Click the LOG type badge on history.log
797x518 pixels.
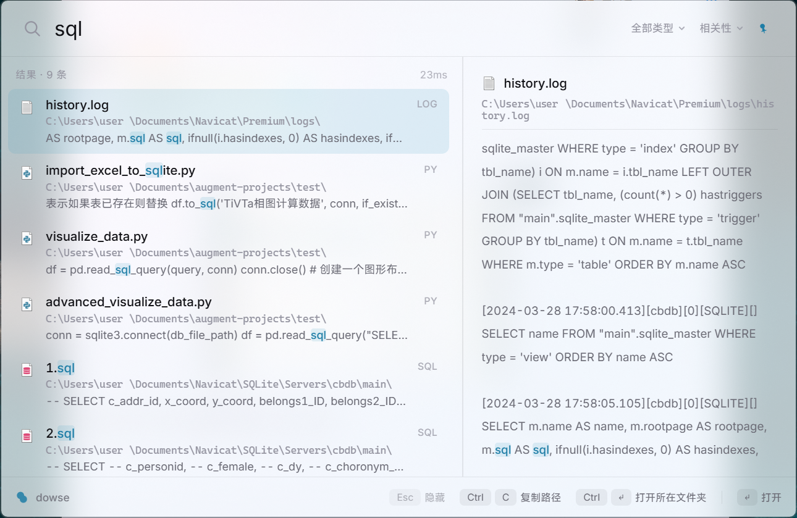click(x=427, y=104)
